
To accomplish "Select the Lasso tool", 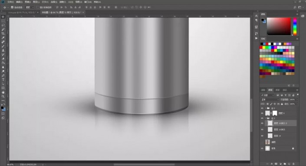I will coord(3,25).
